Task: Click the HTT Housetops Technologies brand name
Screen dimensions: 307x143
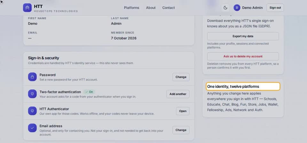Action: (56, 9)
